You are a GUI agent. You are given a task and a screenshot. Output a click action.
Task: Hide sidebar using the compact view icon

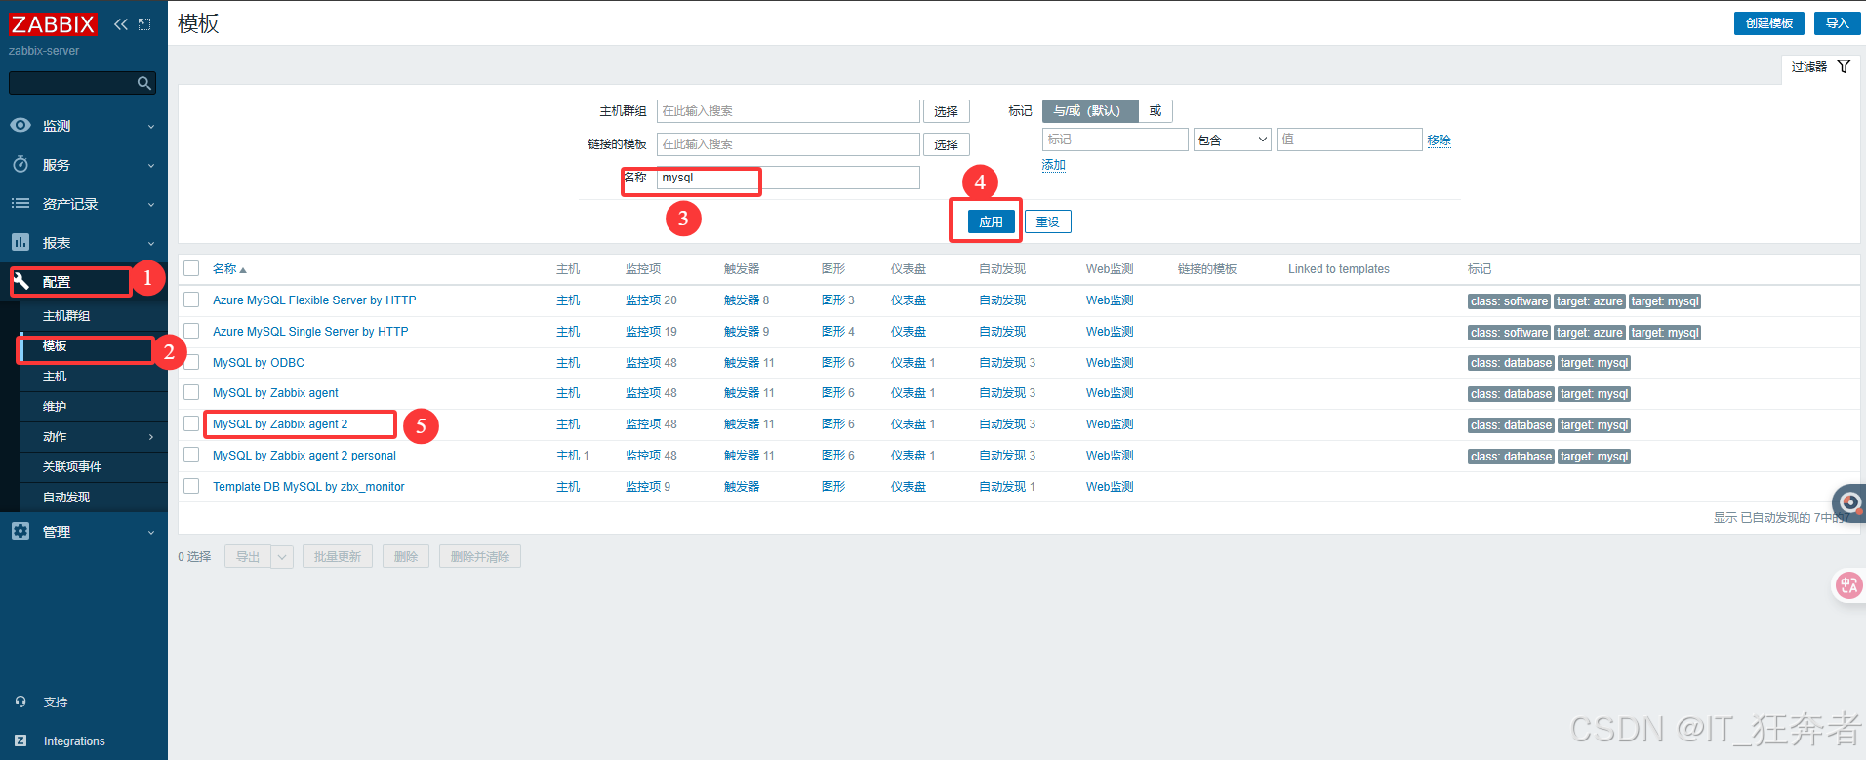click(x=144, y=24)
